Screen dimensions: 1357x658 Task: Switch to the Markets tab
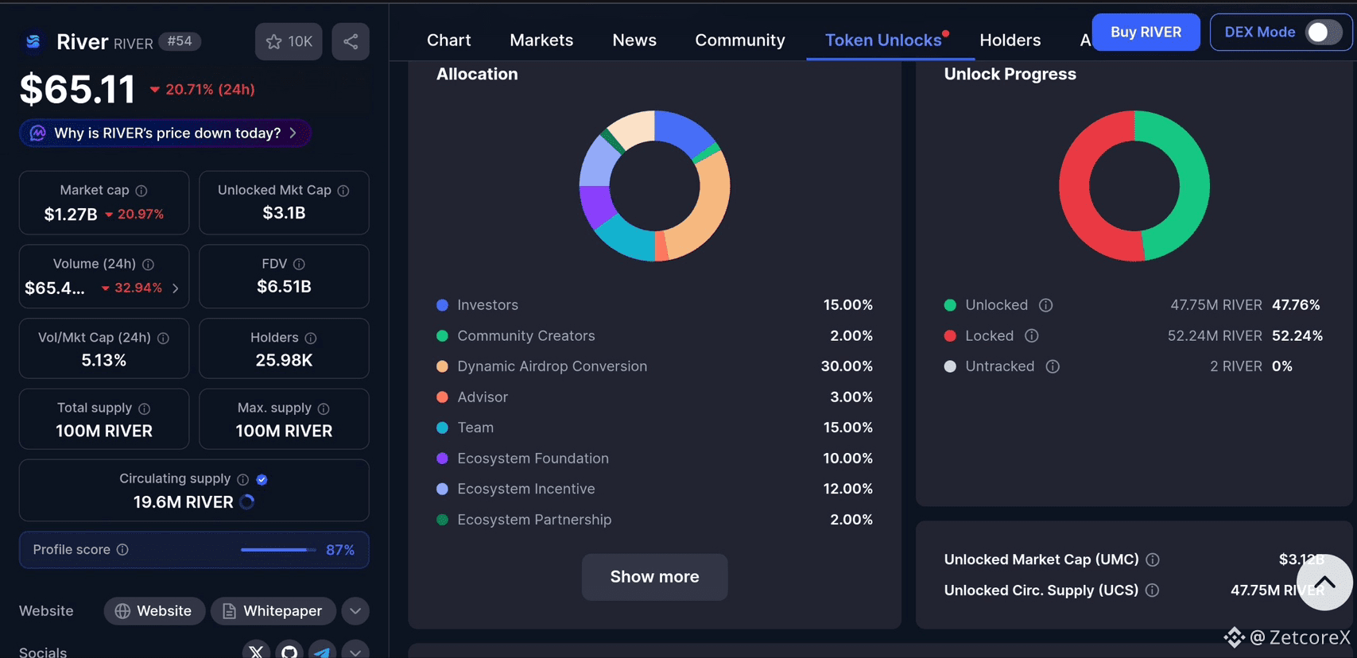coord(541,41)
